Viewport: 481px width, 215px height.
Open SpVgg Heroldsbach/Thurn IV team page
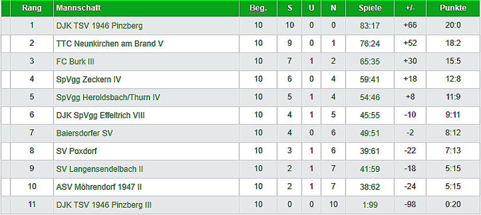(108, 97)
